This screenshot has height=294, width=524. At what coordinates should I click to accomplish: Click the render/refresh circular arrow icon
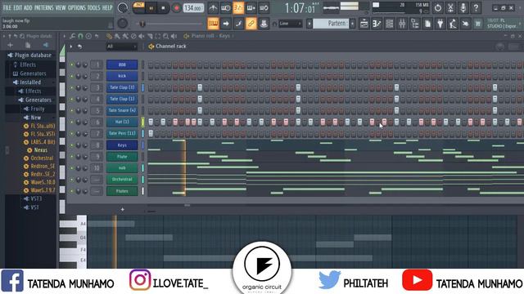coord(438,7)
